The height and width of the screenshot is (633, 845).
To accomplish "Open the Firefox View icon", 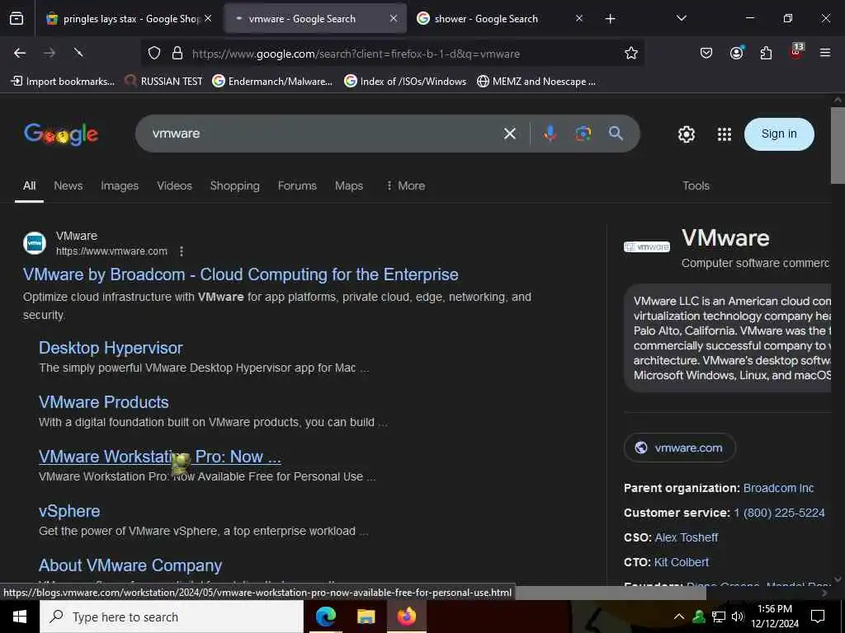I will click(17, 19).
